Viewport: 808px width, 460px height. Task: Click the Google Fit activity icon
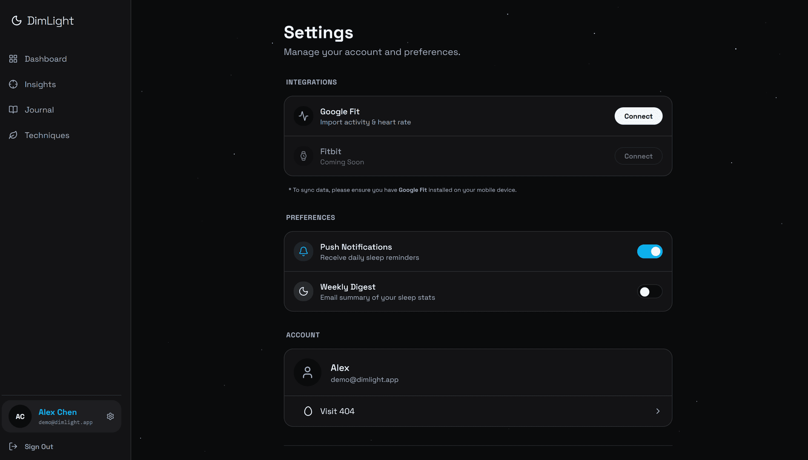tap(304, 116)
